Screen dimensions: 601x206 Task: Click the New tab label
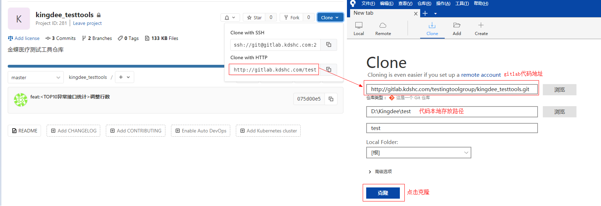pyautogui.click(x=363, y=13)
